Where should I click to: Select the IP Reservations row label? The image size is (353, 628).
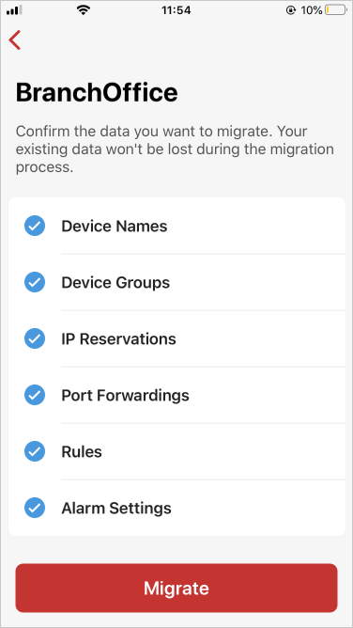click(x=118, y=339)
